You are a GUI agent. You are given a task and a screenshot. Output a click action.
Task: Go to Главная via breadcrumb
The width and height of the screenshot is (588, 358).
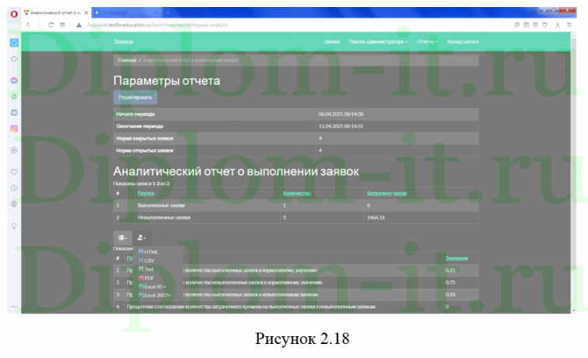pyautogui.click(x=127, y=60)
